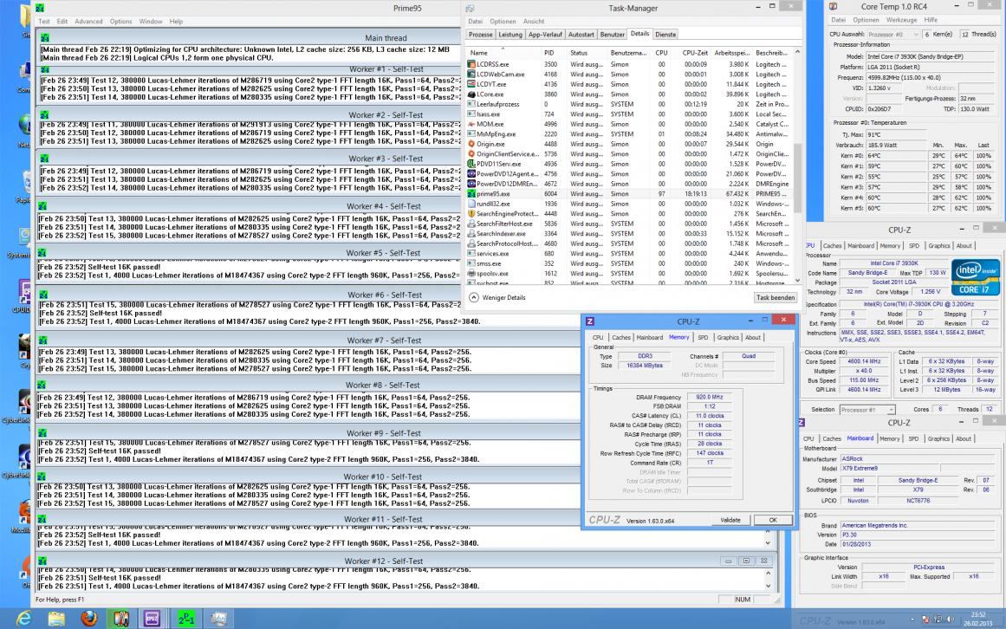Open the CPU Auswahl dropdown in Core Temp
The image size is (1006, 629).
(x=893, y=35)
